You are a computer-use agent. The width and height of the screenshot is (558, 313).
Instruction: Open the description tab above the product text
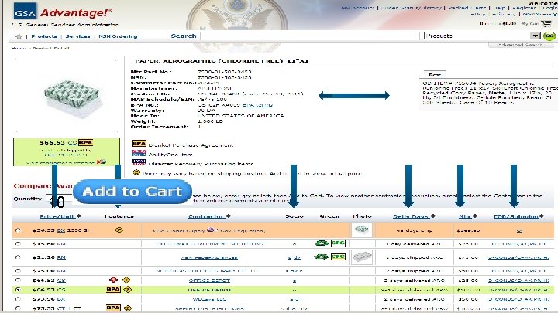click(x=435, y=74)
